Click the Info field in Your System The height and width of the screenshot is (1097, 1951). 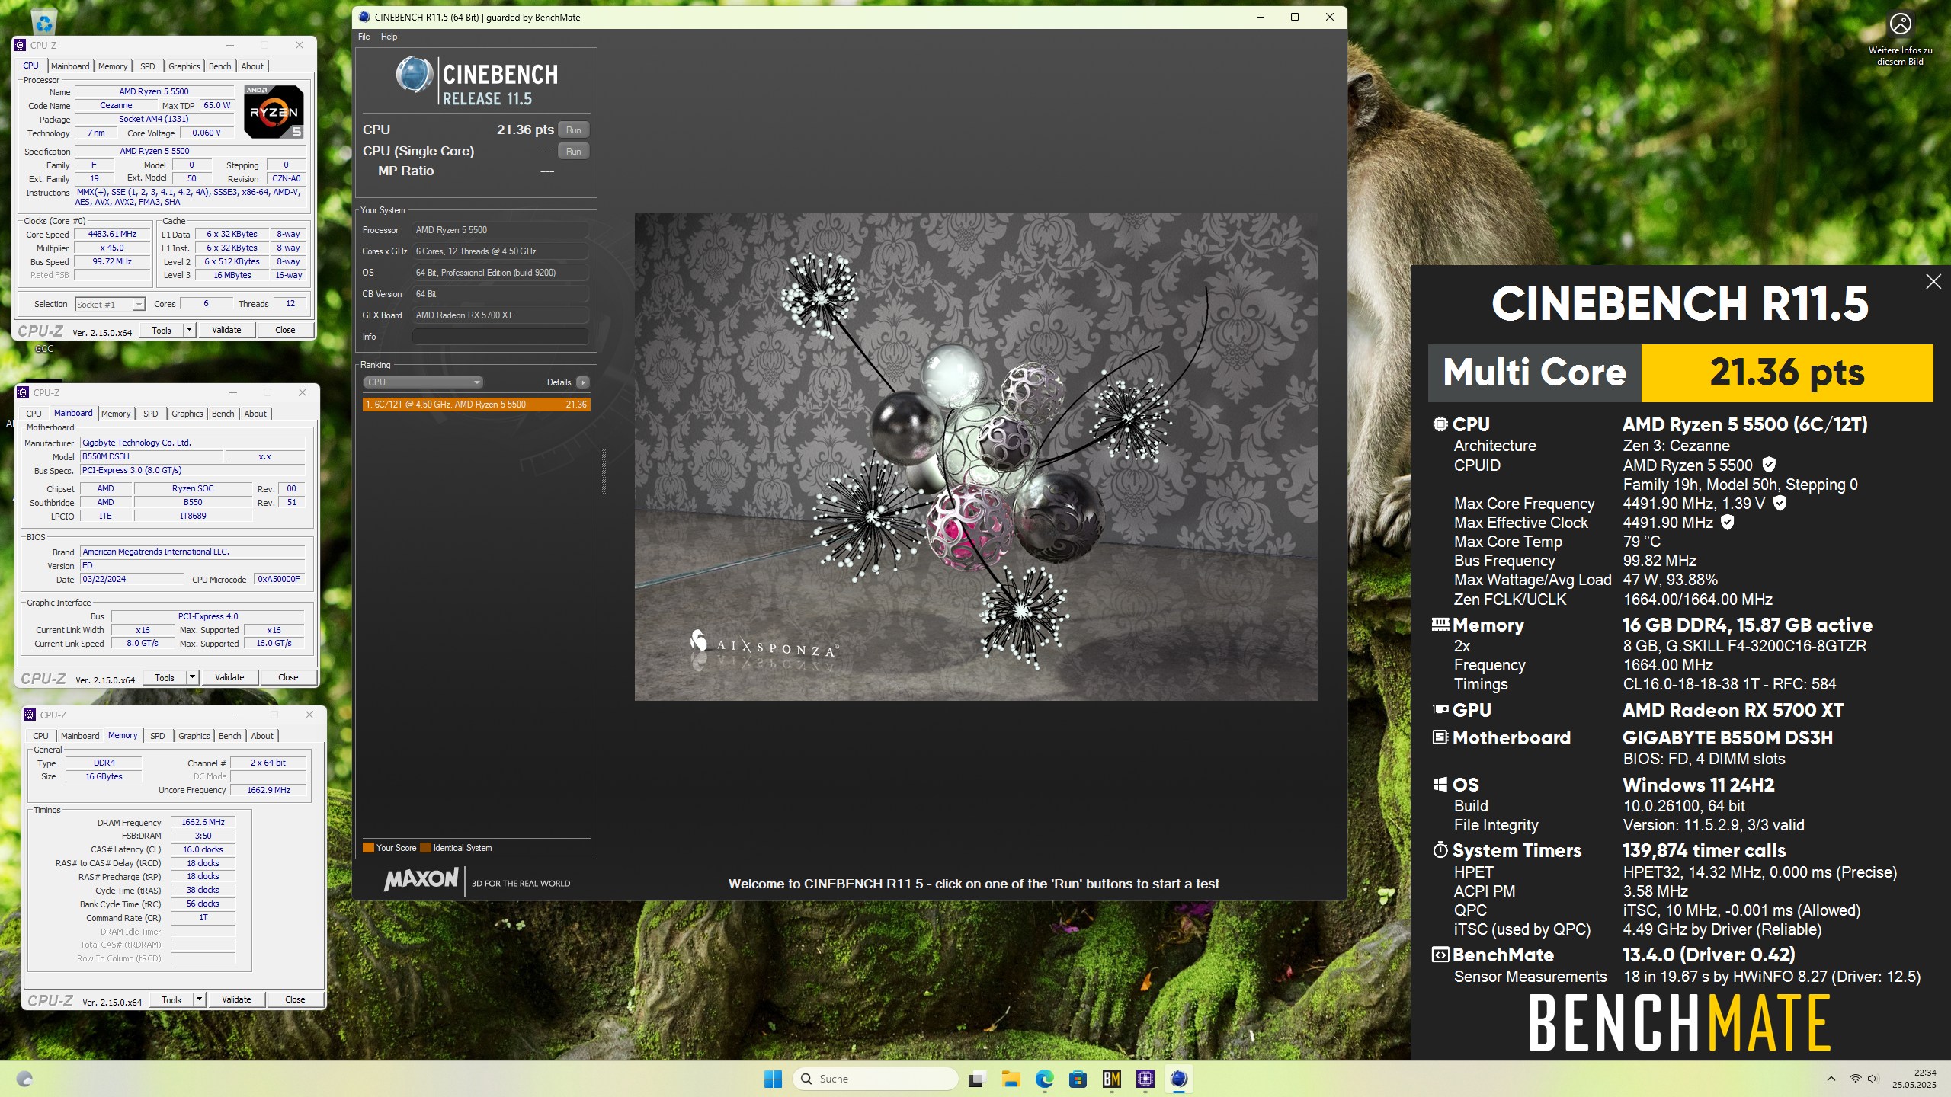pos(500,337)
